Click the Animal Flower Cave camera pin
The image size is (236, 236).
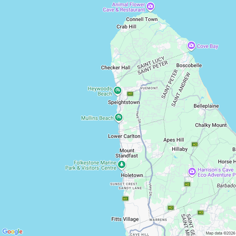[x=150, y=7]
